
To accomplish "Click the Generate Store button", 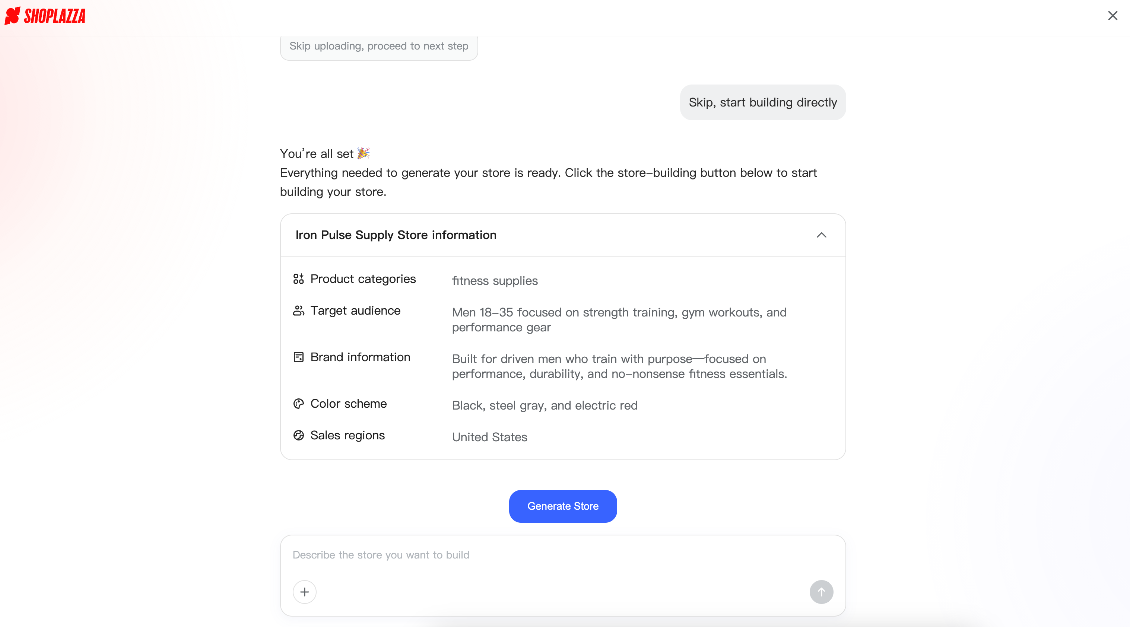I will [x=563, y=506].
